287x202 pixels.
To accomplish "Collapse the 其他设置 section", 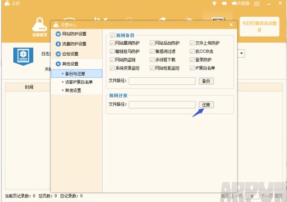I will [x=70, y=64].
